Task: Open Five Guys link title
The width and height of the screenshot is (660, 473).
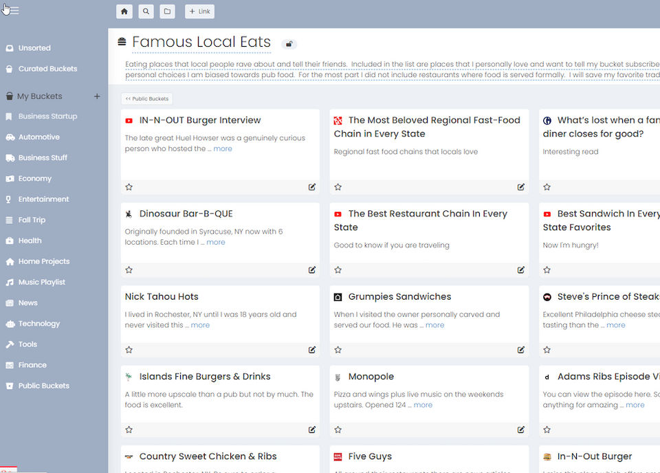Action: 370,456
